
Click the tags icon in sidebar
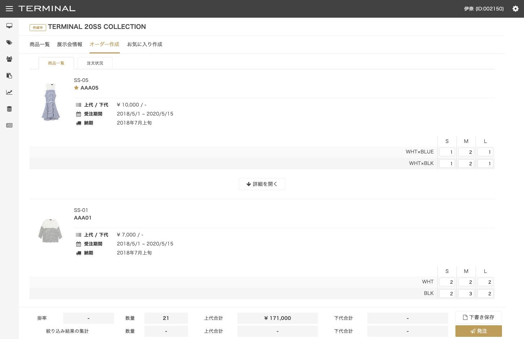9,43
